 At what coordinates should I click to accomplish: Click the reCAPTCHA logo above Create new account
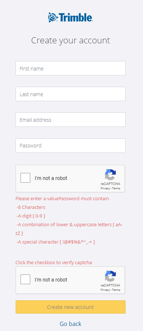[110, 276]
